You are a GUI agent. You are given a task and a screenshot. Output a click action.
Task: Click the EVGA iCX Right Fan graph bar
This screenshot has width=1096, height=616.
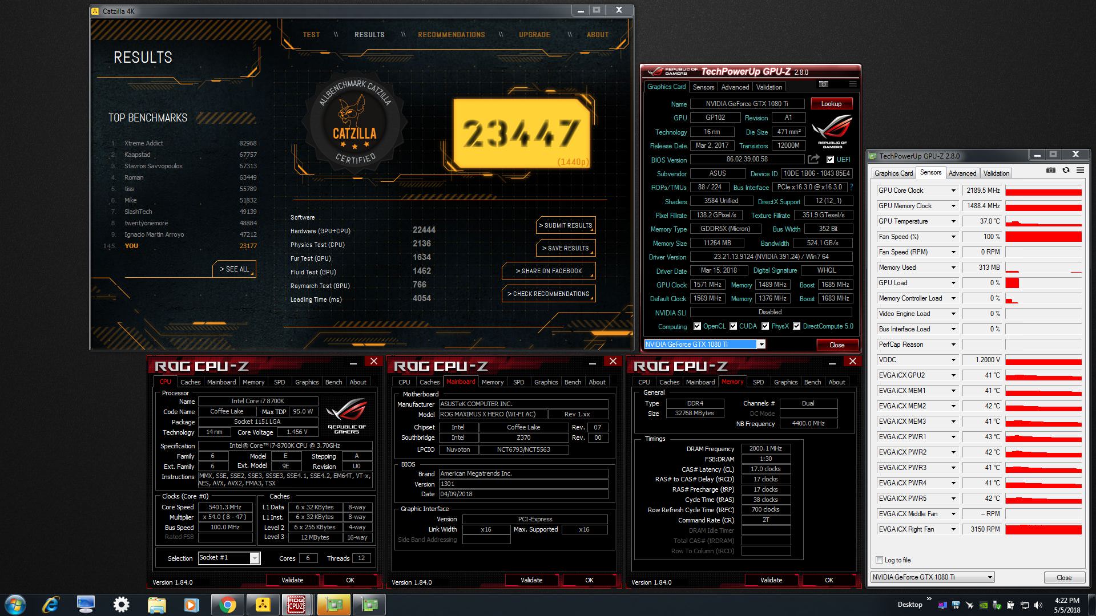(1043, 529)
